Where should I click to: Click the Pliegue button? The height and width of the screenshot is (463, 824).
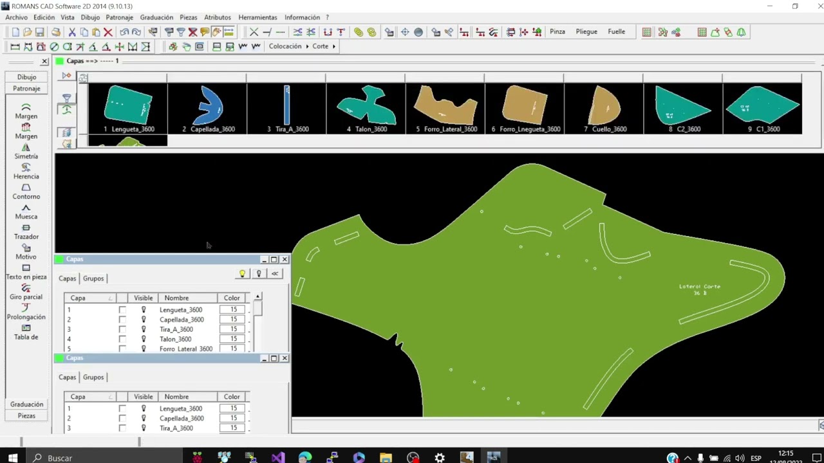[x=586, y=32]
